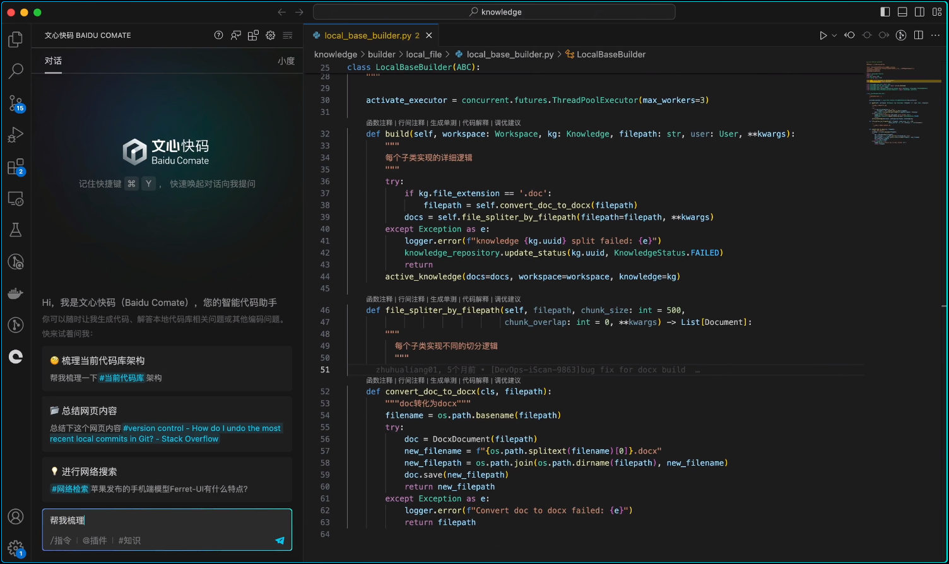
Task: Click the builder breadcrumb segment
Action: (x=381, y=54)
